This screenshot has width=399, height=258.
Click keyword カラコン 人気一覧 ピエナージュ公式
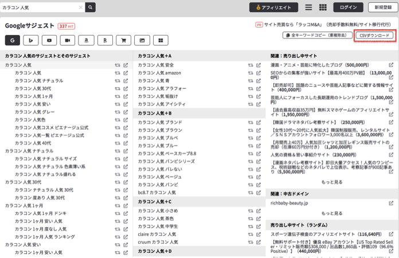pyautogui.click(x=49, y=135)
